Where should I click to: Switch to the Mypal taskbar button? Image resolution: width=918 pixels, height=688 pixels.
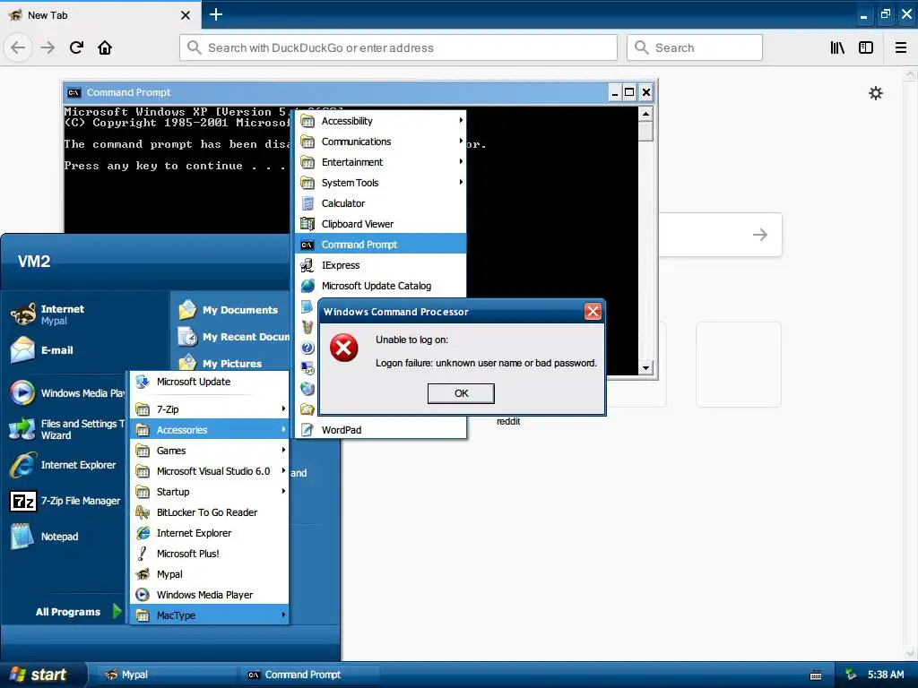pyautogui.click(x=166, y=675)
